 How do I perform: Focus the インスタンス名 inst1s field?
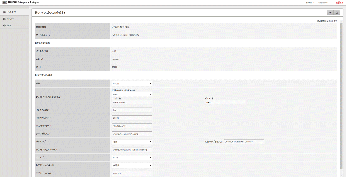pos(132,110)
